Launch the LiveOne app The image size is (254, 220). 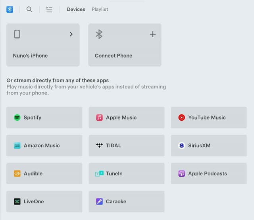tap(44, 201)
